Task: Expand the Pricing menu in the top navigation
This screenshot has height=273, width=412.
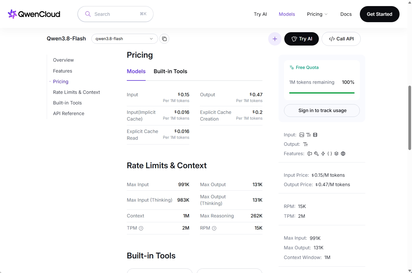Action: [317, 14]
